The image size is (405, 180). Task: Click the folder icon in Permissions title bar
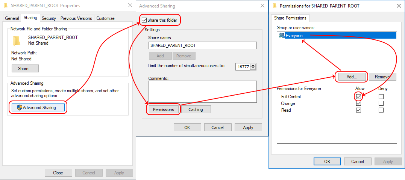275,5
